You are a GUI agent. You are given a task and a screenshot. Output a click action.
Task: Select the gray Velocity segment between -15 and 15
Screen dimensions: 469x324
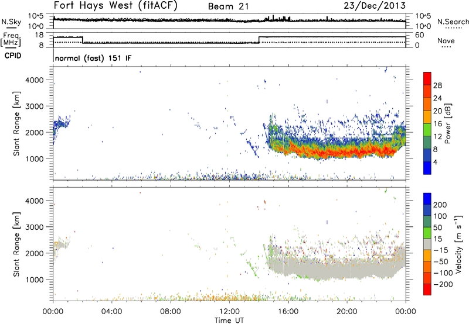point(427,244)
